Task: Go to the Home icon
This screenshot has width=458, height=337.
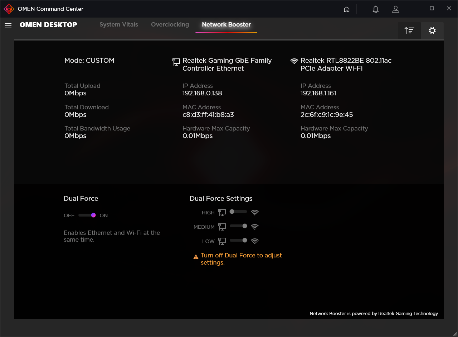Action: pyautogui.click(x=347, y=9)
